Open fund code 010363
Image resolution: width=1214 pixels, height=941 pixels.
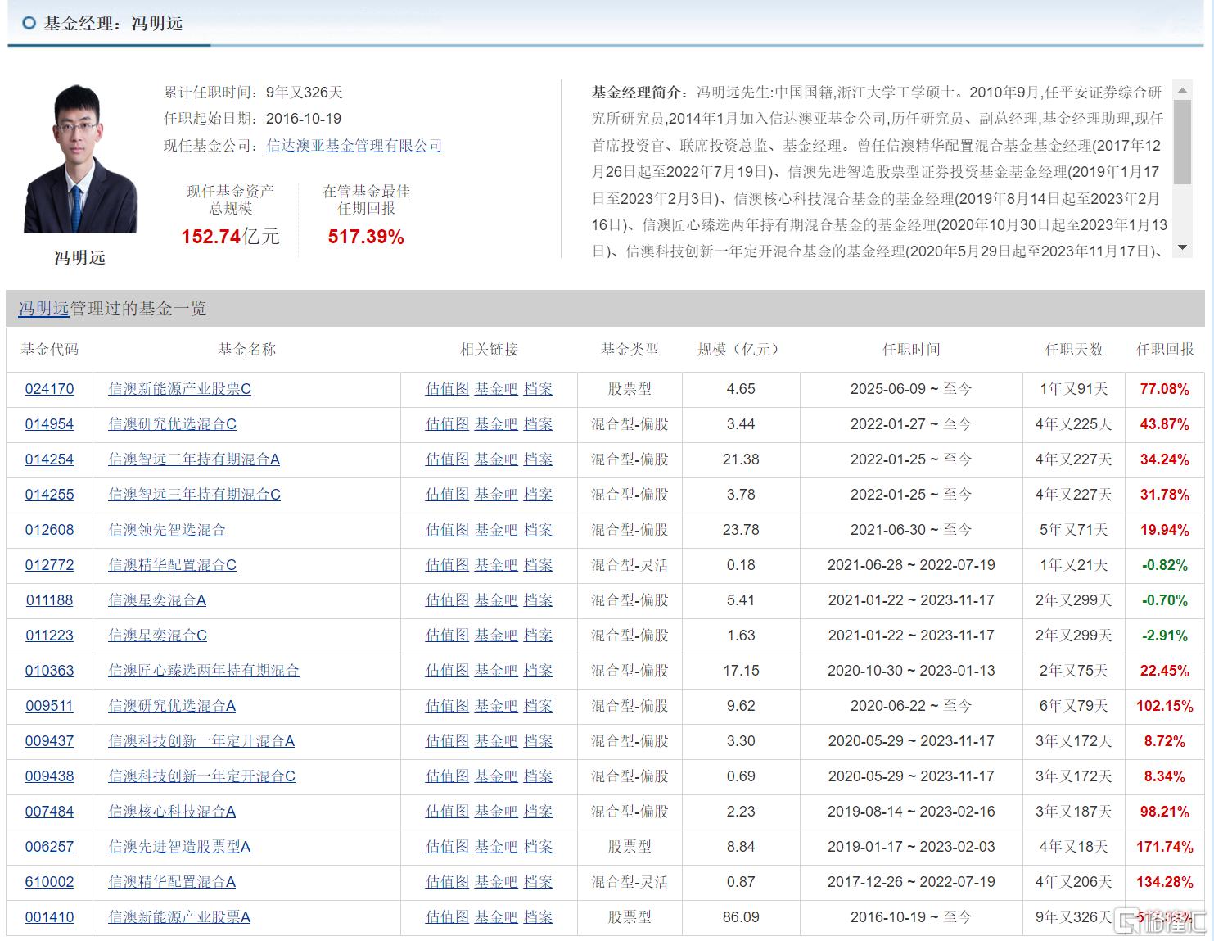point(49,671)
